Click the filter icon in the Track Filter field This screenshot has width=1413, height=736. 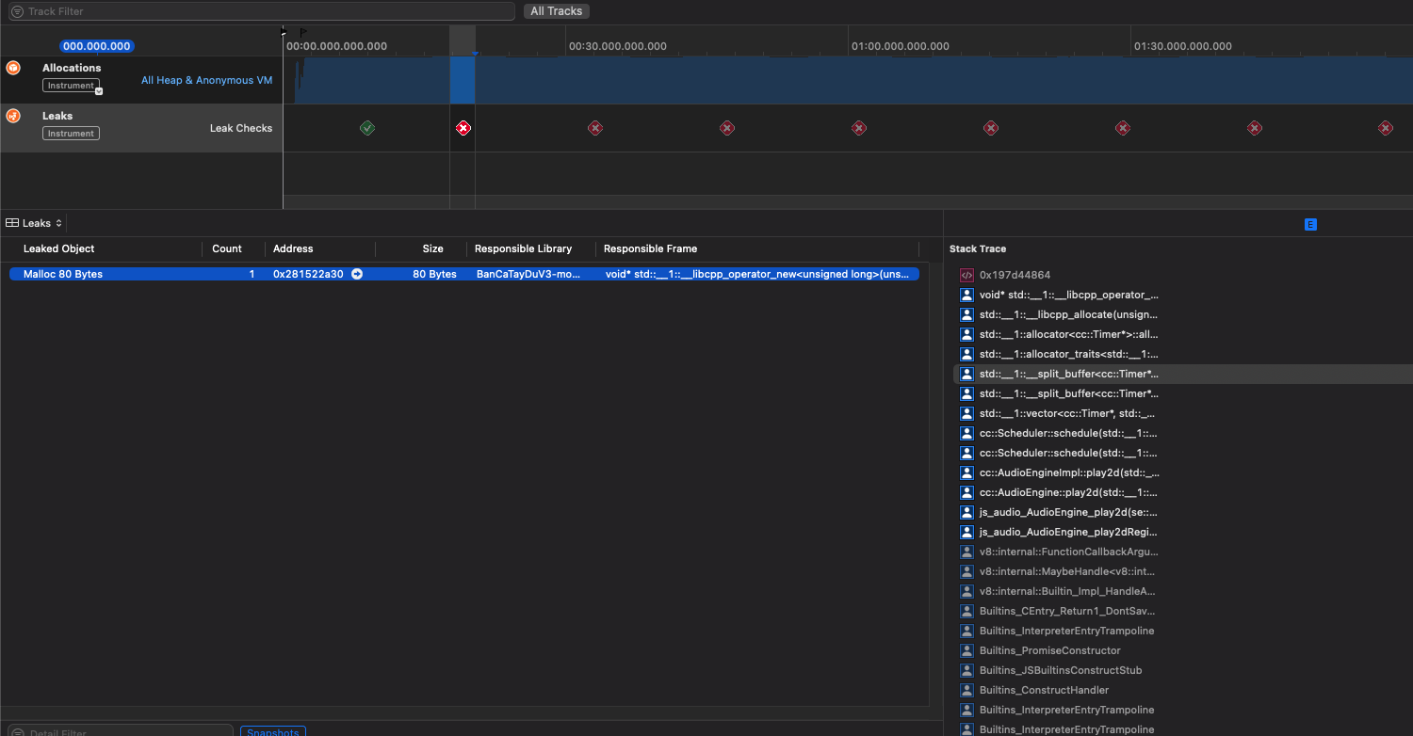[x=17, y=11]
